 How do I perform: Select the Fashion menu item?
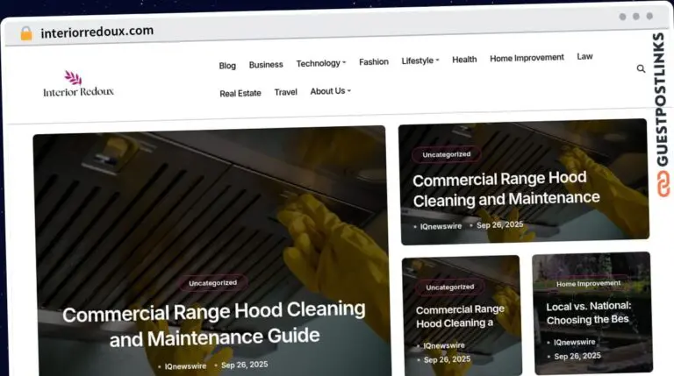coord(374,62)
